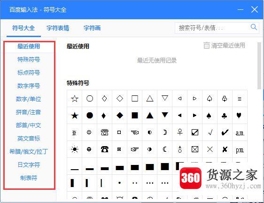Switch to the 符号大全 tab
The width and height of the screenshot is (264, 203).
[23, 28]
